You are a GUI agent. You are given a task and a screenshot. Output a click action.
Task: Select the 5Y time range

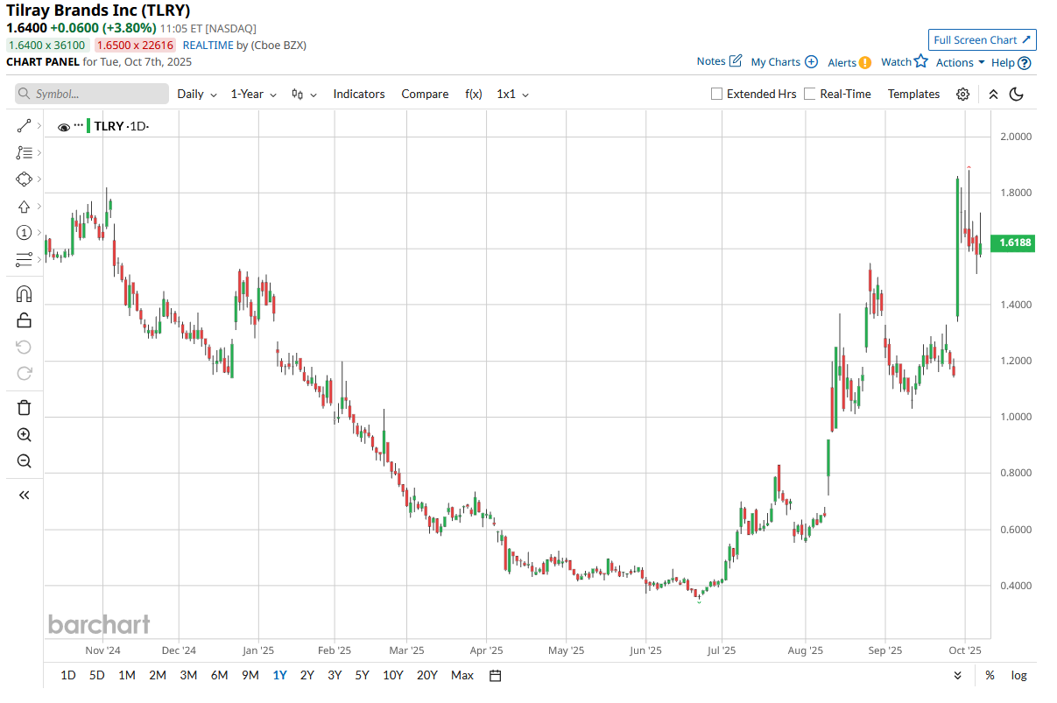point(362,675)
